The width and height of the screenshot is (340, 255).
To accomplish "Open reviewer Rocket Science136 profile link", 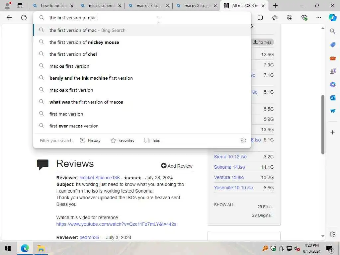I will 100,178.
